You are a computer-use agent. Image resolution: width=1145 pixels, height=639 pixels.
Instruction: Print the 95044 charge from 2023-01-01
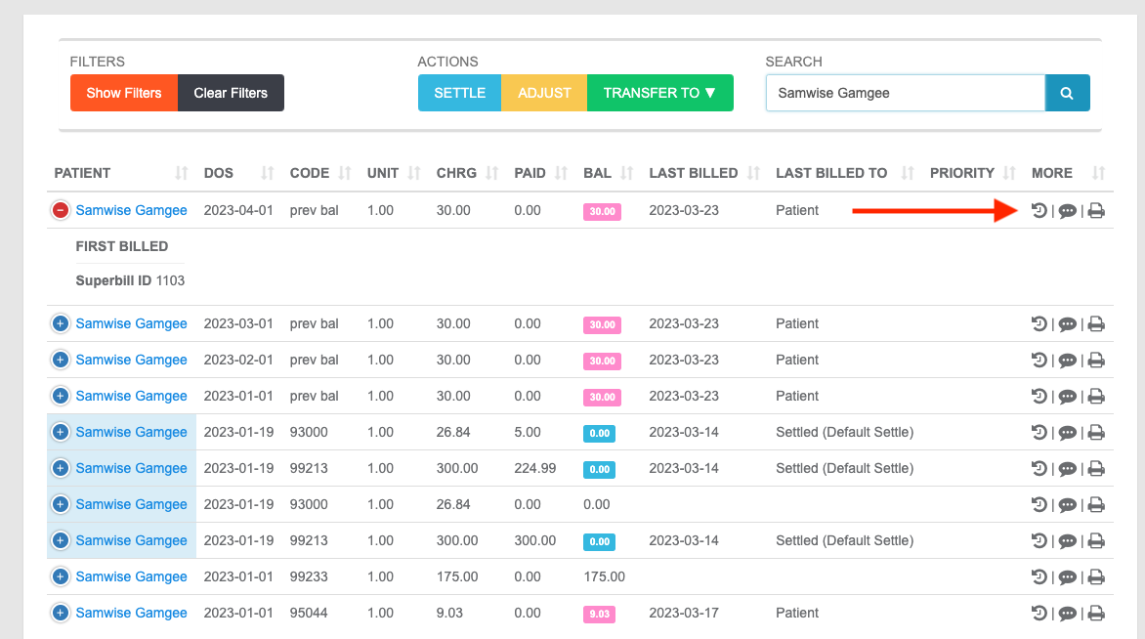pos(1096,613)
